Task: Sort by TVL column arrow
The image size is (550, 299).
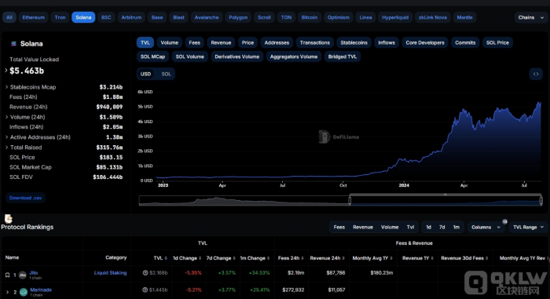Action: pos(166,258)
